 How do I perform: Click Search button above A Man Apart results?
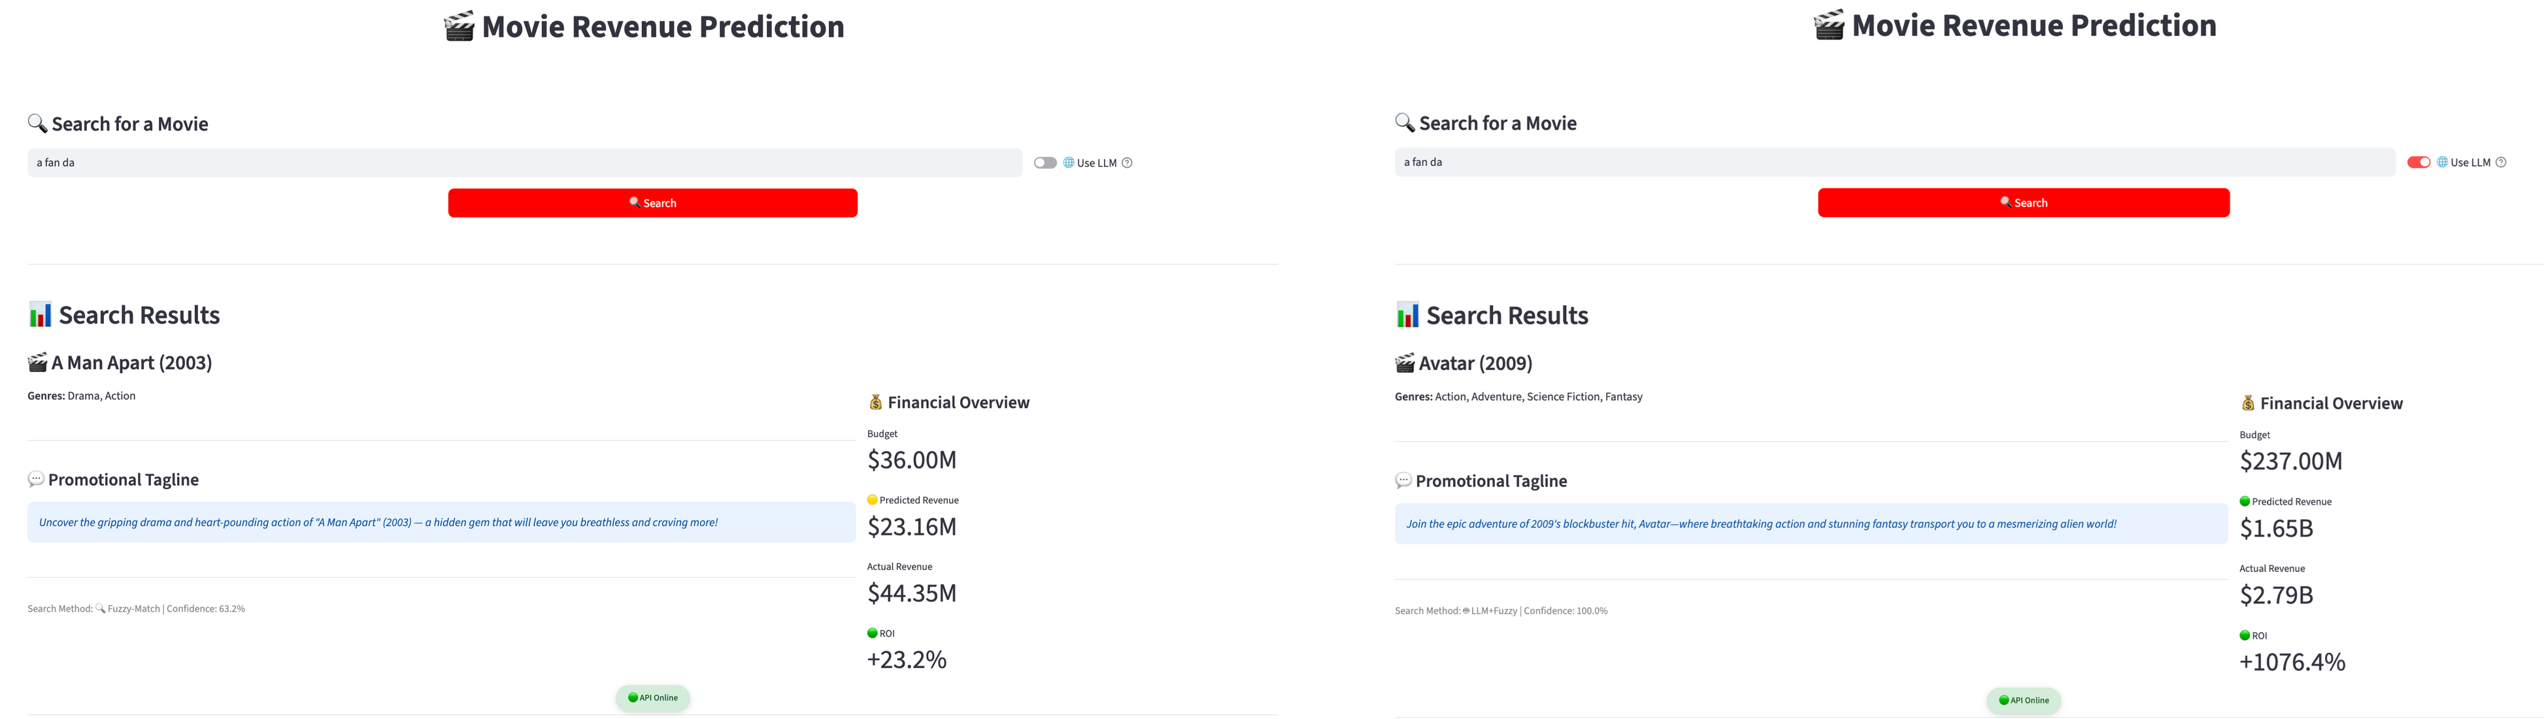[x=652, y=203]
